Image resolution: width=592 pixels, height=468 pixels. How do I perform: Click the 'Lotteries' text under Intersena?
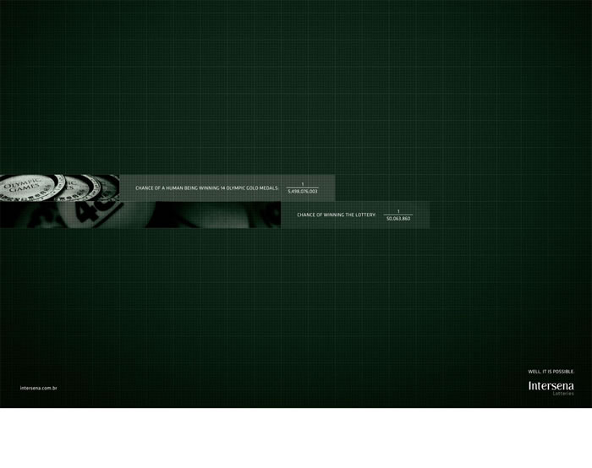tap(562, 394)
